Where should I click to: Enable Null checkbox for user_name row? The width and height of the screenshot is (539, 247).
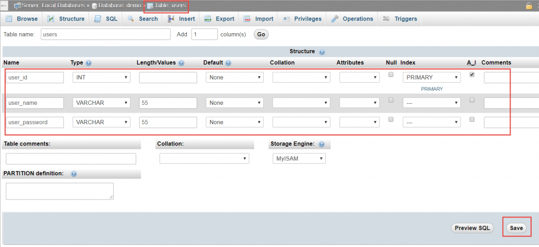point(391,100)
